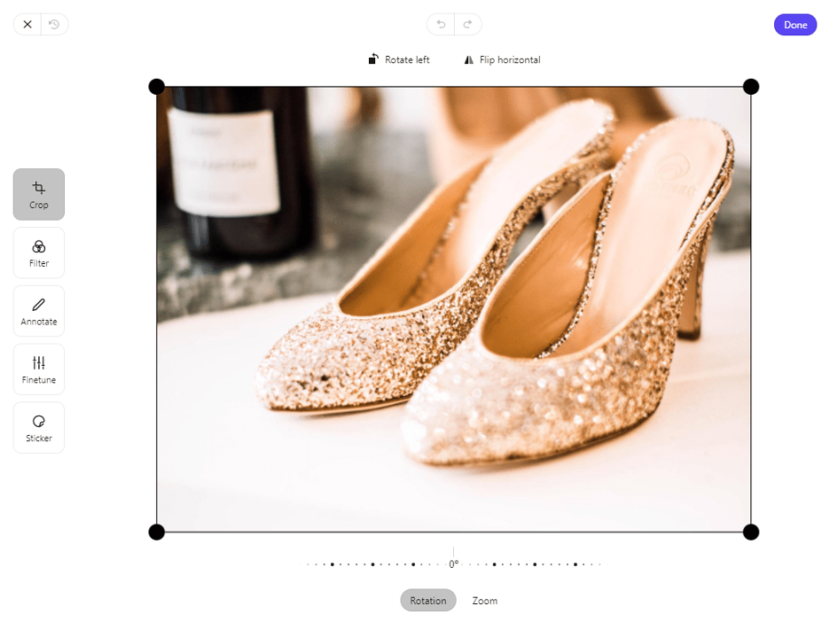Switch to the Rotation control
Viewport: 830px width, 622px height.
click(427, 600)
